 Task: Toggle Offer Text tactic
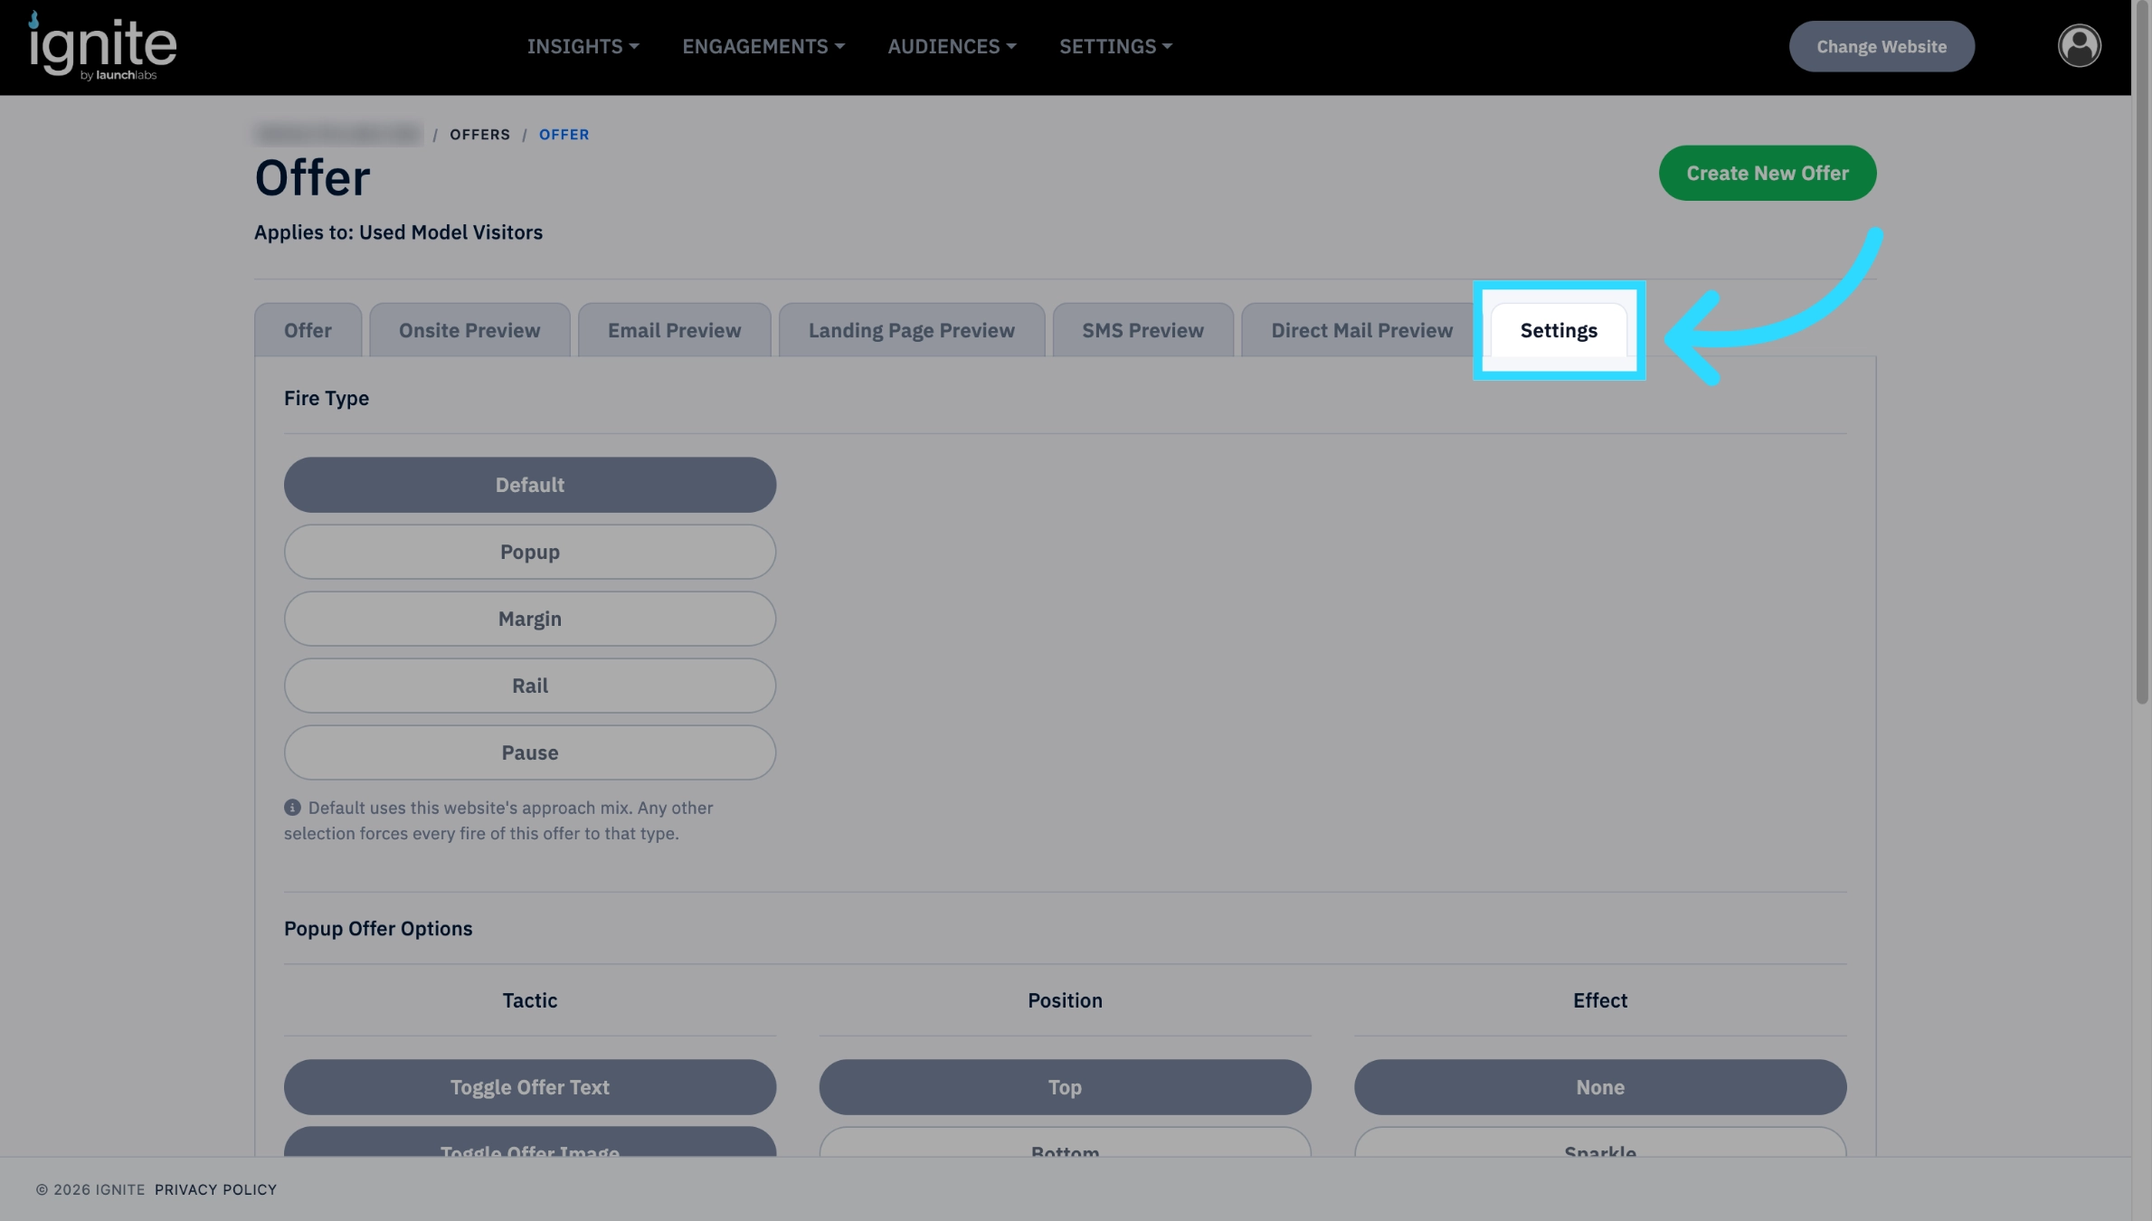click(x=530, y=1087)
